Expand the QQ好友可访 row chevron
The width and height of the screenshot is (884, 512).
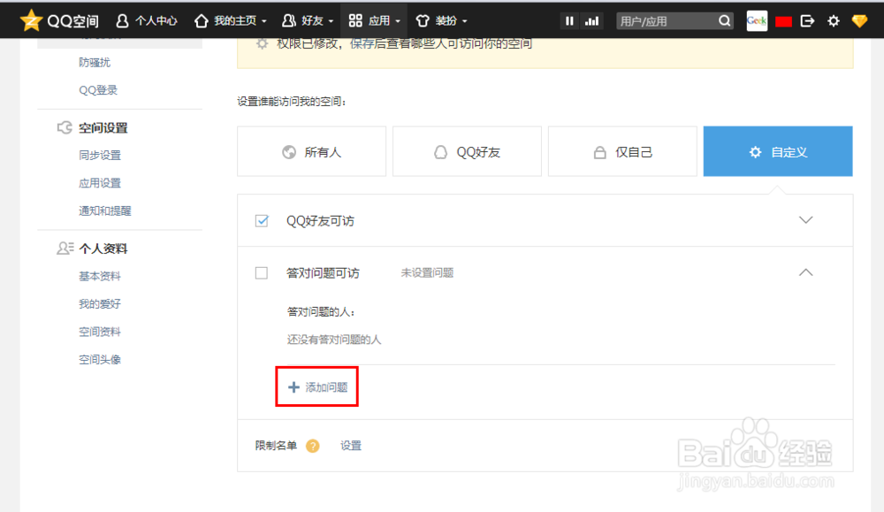[805, 220]
